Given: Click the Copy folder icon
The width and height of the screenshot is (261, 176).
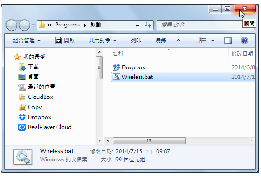Looking at the screenshot, I should coord(22,107).
